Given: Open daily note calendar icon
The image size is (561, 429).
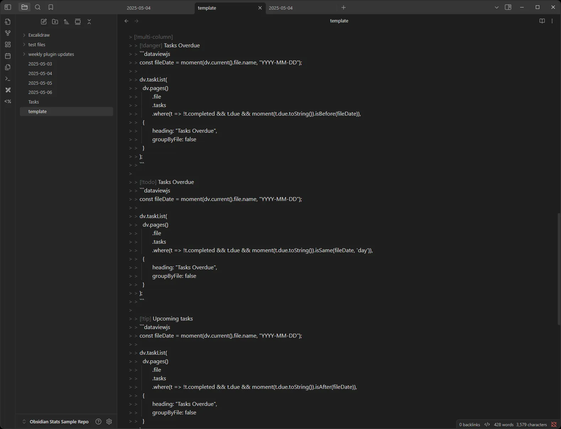Looking at the screenshot, I should point(8,56).
